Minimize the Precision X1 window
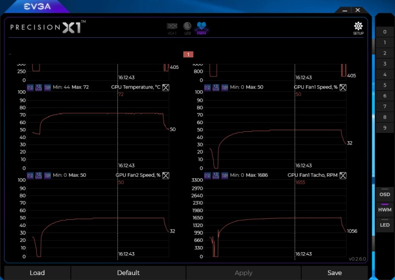The height and width of the screenshot is (280, 395). (x=345, y=10)
